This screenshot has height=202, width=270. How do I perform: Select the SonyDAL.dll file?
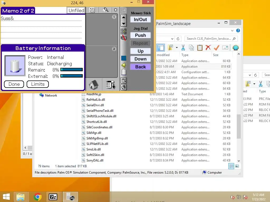click(95, 160)
